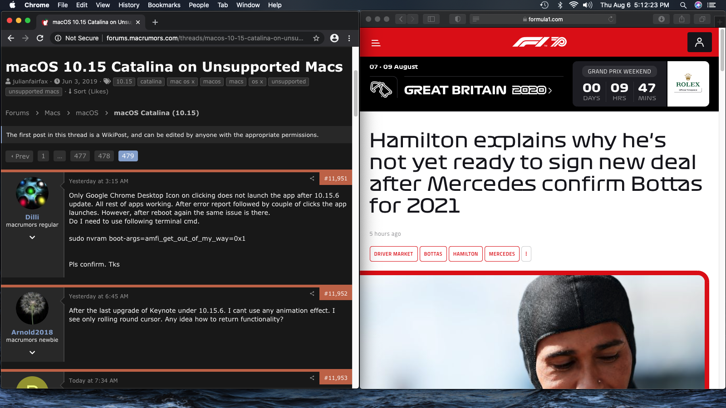
Task: Open F1 account sign-in icon
Action: pyautogui.click(x=700, y=42)
